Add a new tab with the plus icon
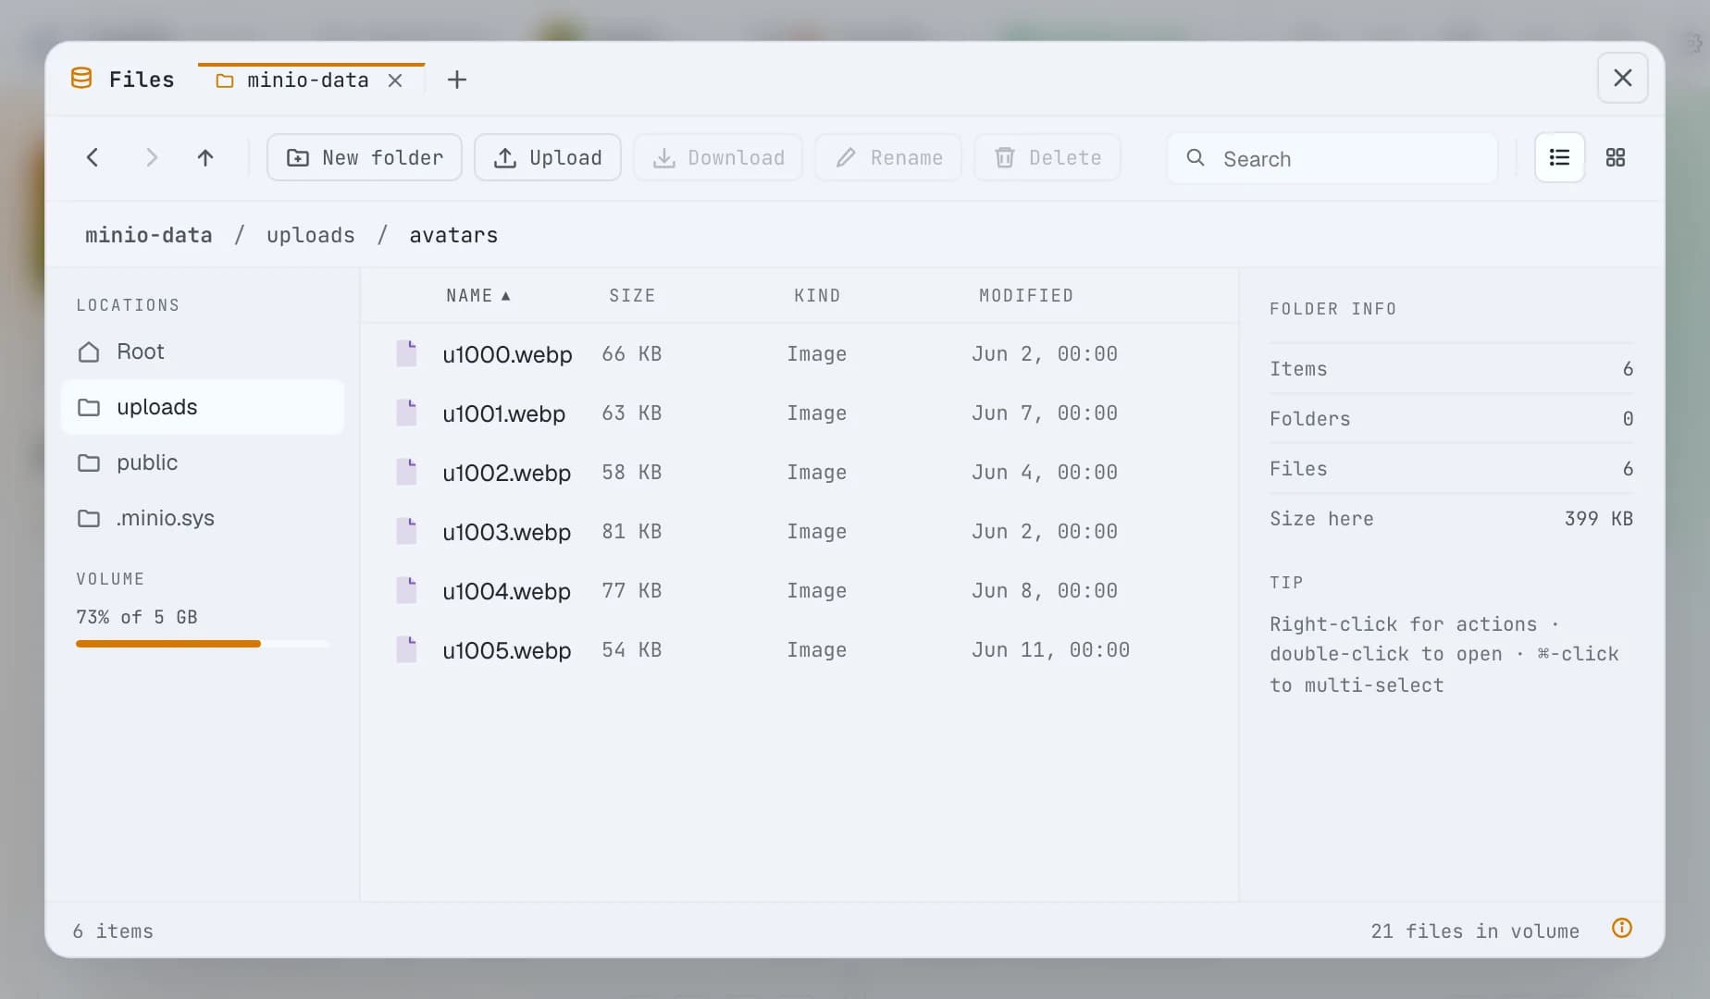 tap(456, 80)
